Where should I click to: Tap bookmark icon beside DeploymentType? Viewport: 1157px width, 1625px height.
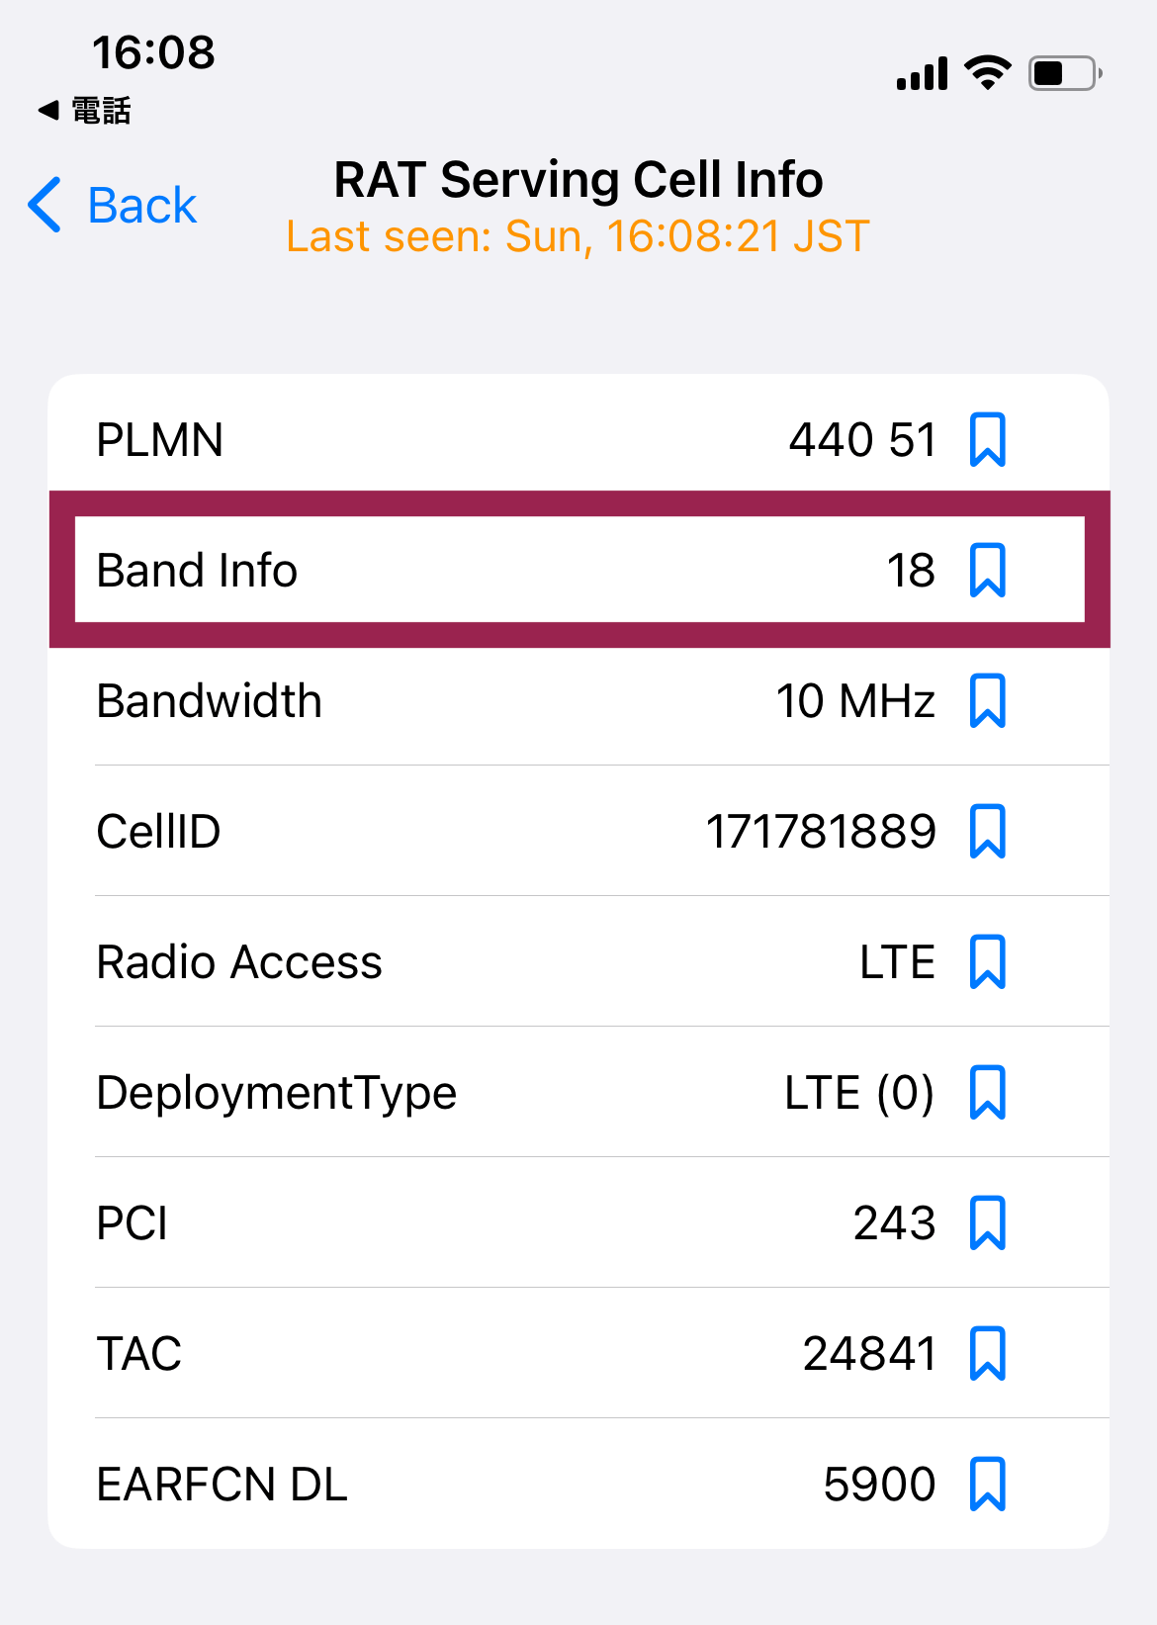pyautogui.click(x=987, y=1093)
